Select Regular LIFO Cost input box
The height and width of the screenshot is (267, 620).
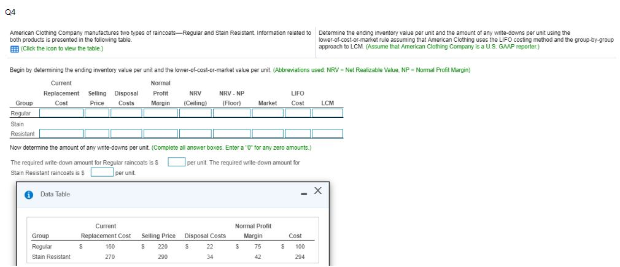298,113
